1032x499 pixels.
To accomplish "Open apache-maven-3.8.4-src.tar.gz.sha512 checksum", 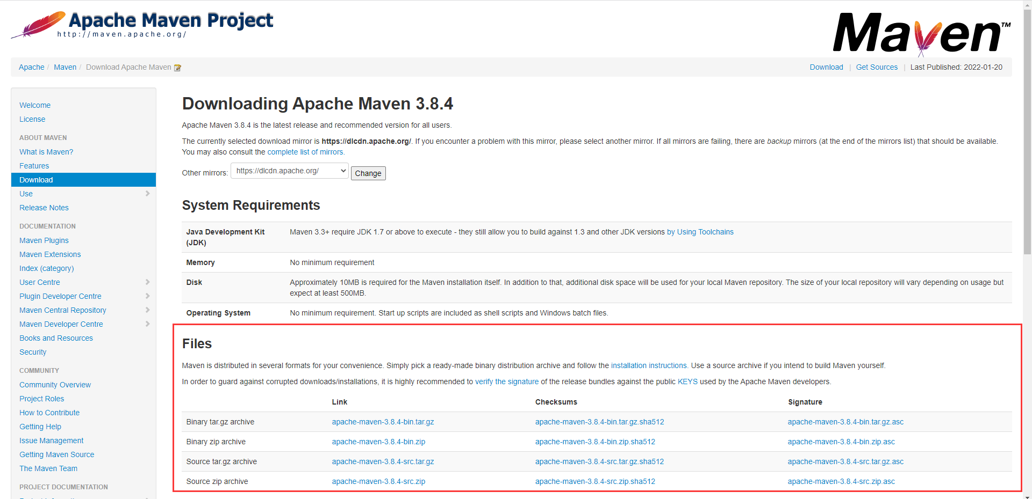I will (x=600, y=461).
